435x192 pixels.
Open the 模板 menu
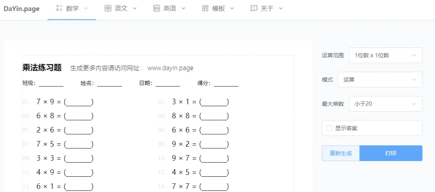[218, 8]
